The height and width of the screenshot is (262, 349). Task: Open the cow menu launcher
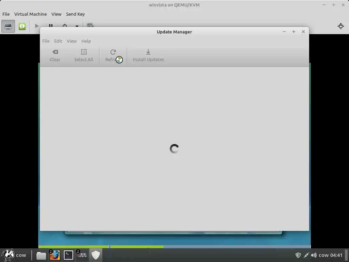tap(14, 255)
